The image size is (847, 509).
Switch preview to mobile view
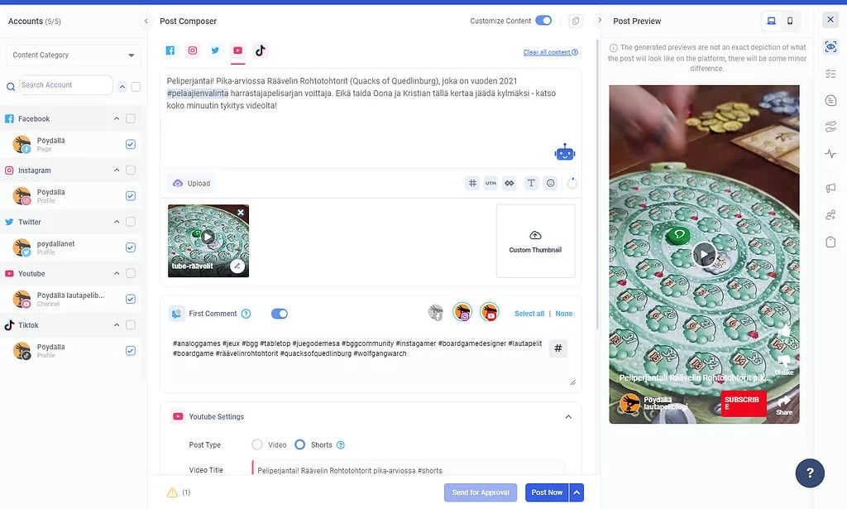[792, 19]
